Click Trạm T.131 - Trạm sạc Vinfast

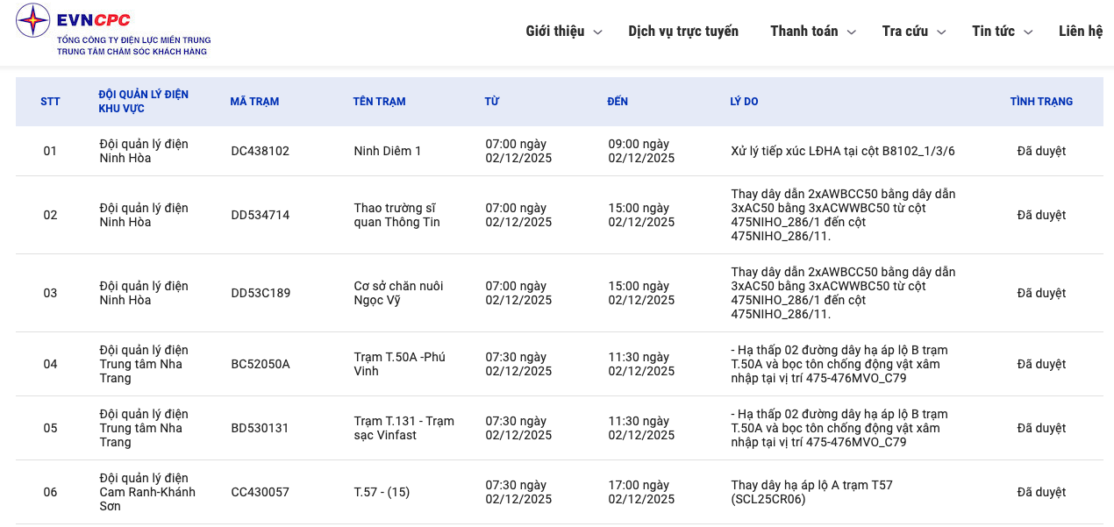pyautogui.click(x=403, y=428)
